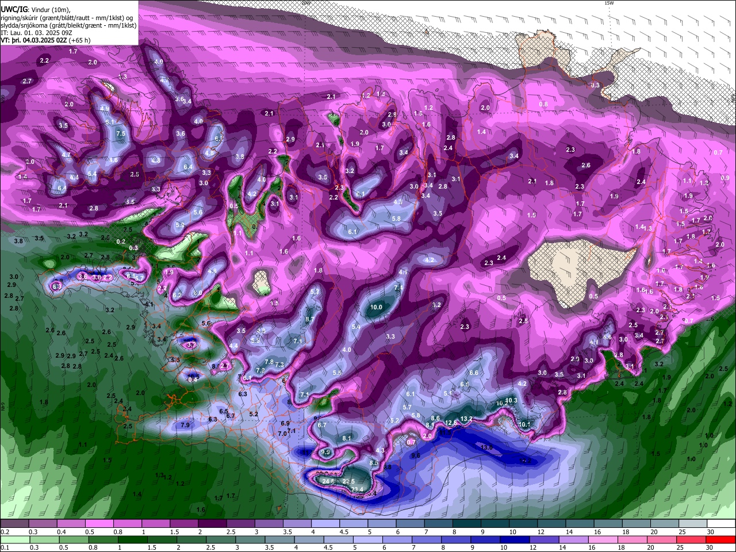Image resolution: width=736 pixels, height=552 pixels.
Task: Click the '0.1' label starting the lower legend row
Action: [x=5, y=547]
